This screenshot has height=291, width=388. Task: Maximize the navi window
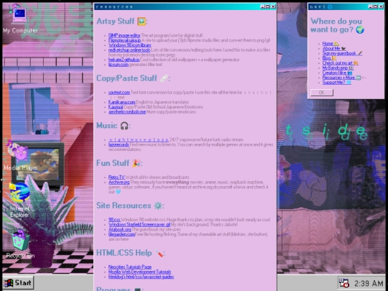click(x=376, y=6)
